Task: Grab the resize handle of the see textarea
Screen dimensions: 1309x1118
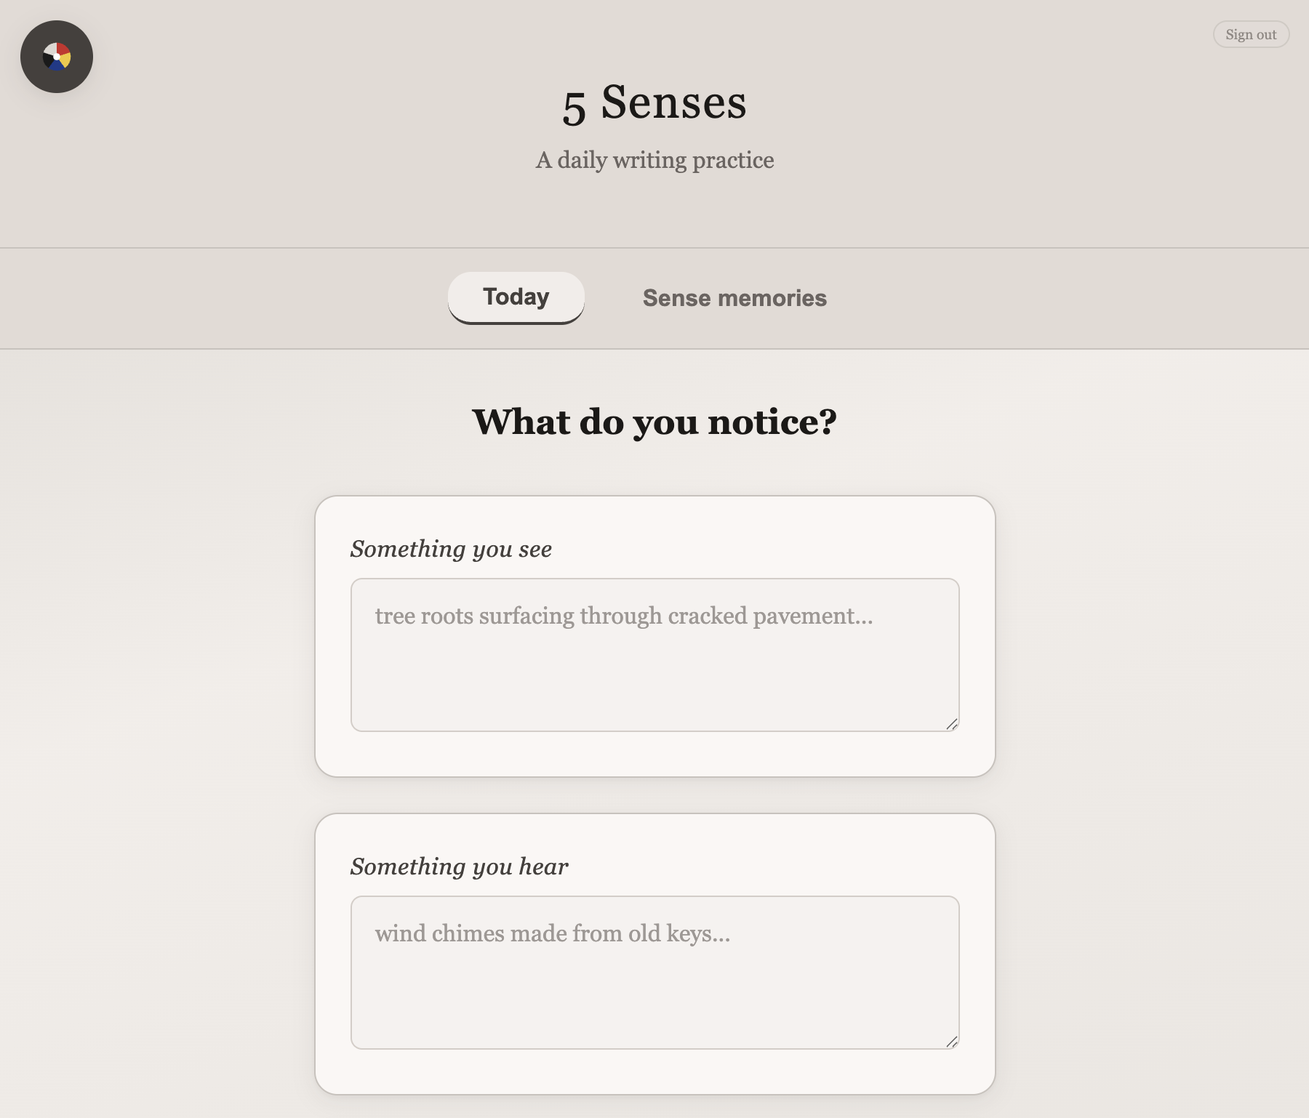Action: click(952, 724)
